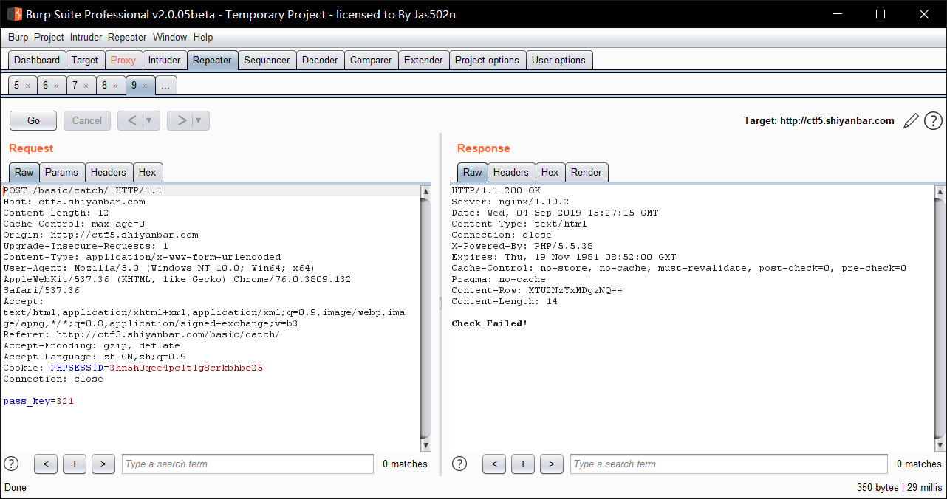Open the Window menu

[x=170, y=37]
